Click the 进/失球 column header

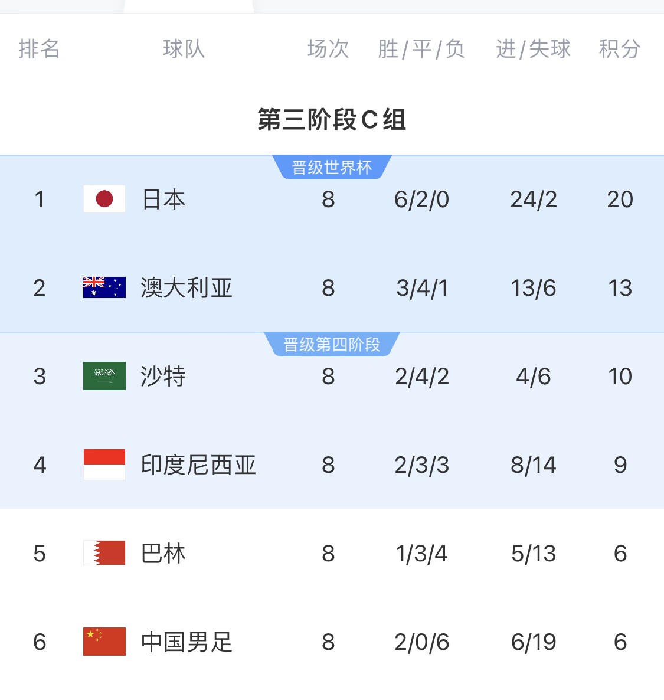533,49
